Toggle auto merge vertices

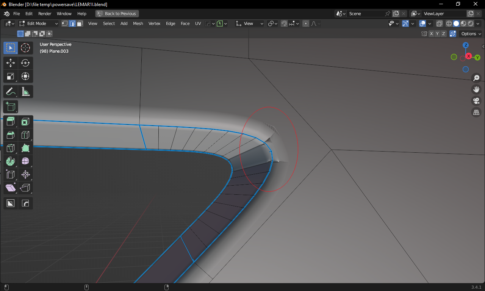pyautogui.click(x=453, y=34)
